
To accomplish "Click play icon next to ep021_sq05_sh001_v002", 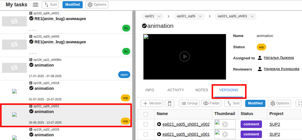I will point(159,124).
